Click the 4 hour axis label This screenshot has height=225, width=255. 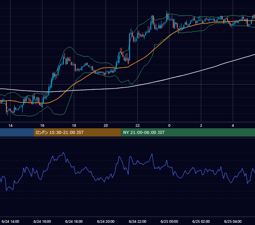click(x=233, y=126)
